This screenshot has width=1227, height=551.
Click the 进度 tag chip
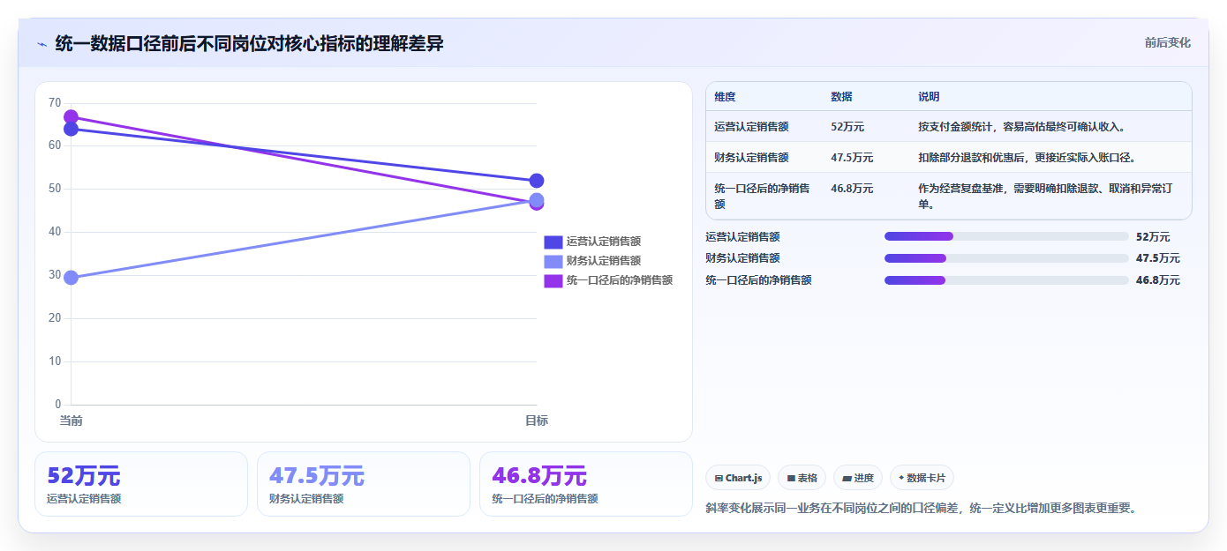tap(858, 478)
